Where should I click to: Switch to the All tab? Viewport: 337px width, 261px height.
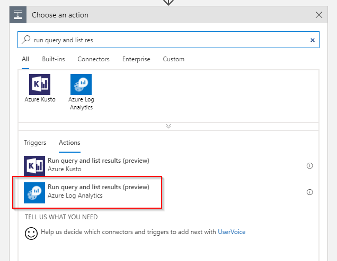tap(25, 59)
